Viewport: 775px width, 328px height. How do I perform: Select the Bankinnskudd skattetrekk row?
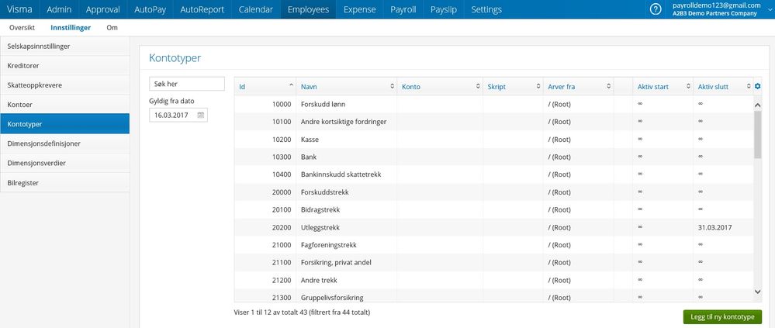coord(493,174)
